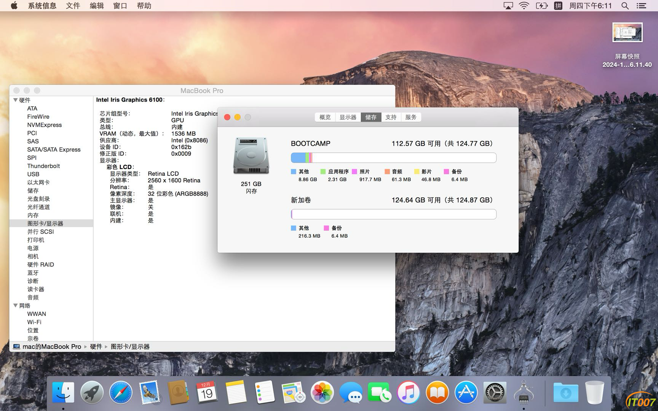Click blue 其他 swatch under BOOTCAMP

[x=294, y=172]
